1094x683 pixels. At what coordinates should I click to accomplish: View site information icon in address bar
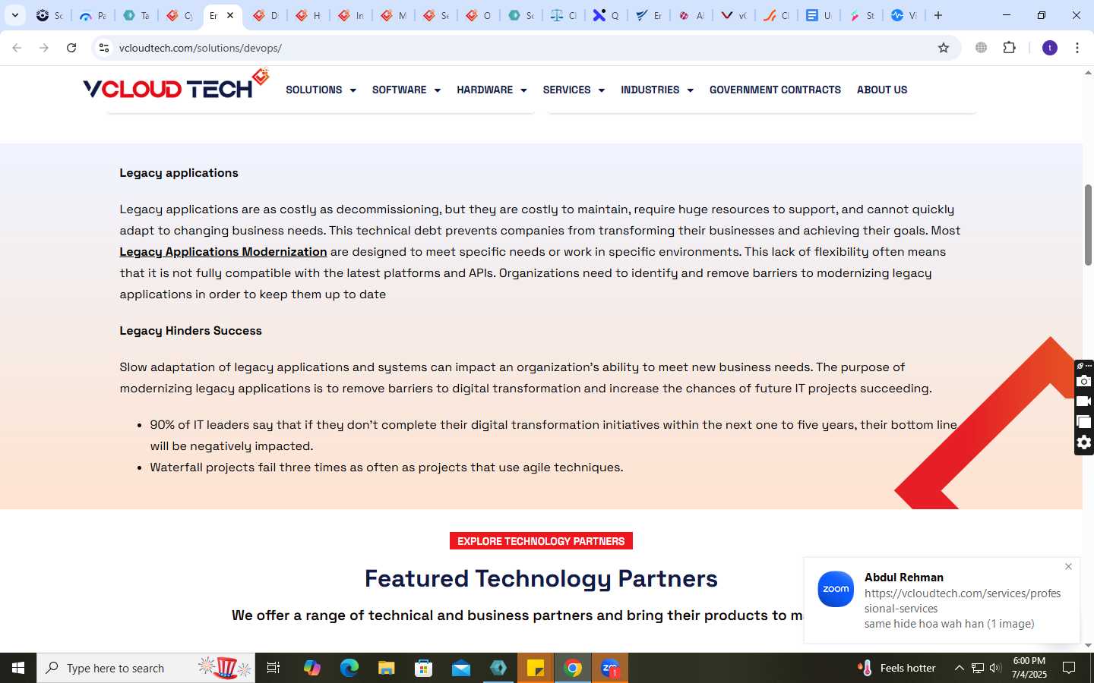pos(104,48)
